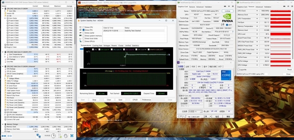Open the GPU selection dropdown in GPU-Z Sensors
The image size is (294, 140).
(x=253, y=74)
